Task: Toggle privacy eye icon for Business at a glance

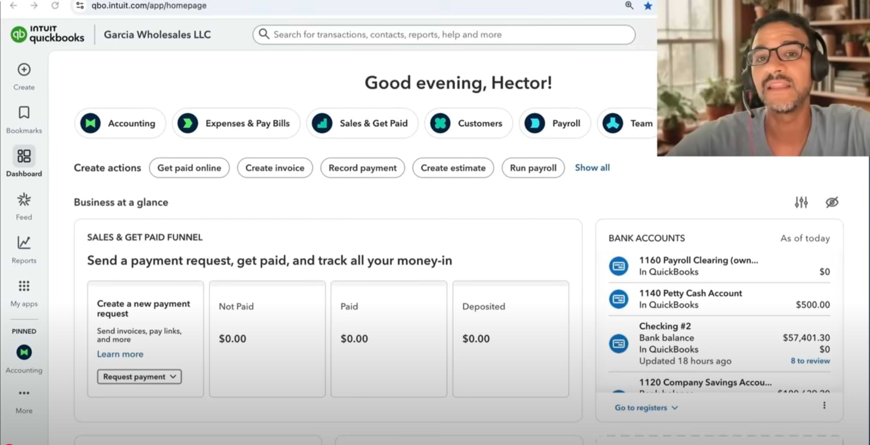Action: click(x=832, y=202)
